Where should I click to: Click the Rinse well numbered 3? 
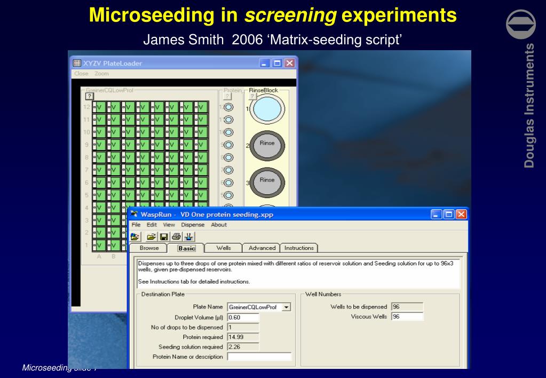267,183
